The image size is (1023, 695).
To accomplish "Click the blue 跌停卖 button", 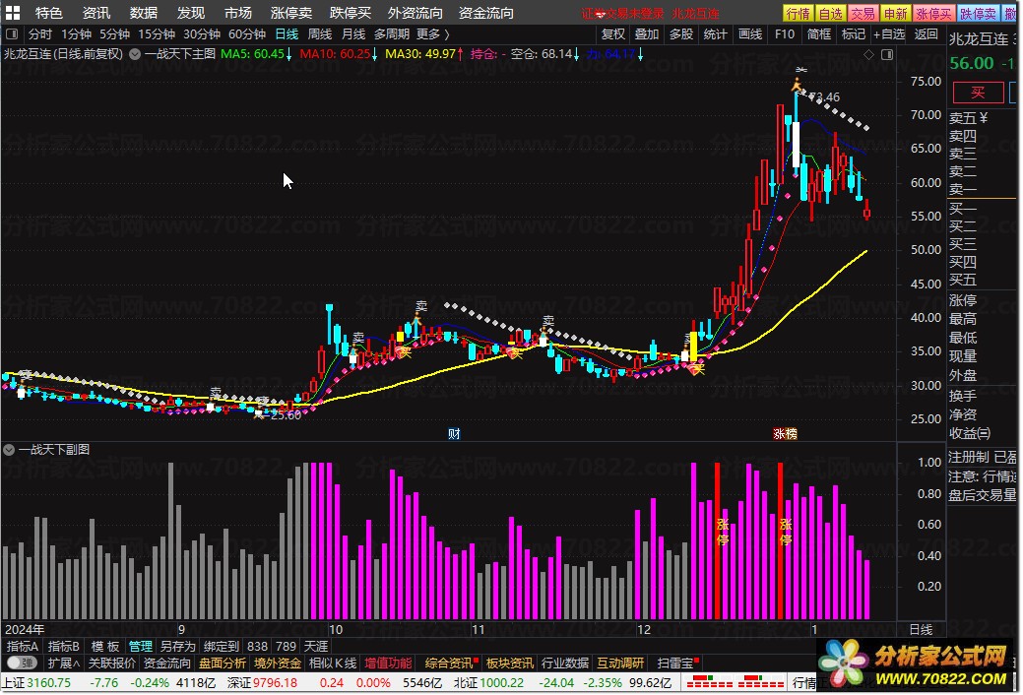I will pyautogui.click(x=978, y=13).
